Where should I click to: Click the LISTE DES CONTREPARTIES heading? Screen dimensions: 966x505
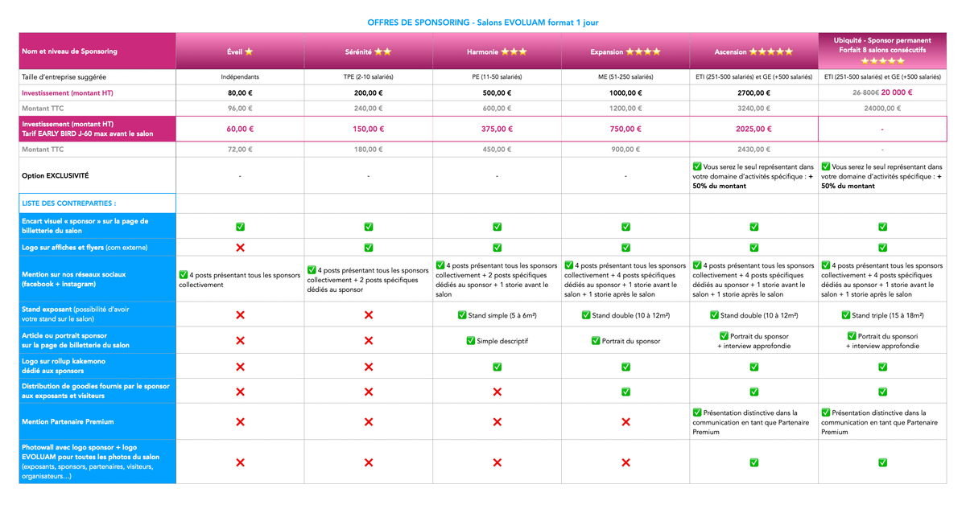point(68,203)
